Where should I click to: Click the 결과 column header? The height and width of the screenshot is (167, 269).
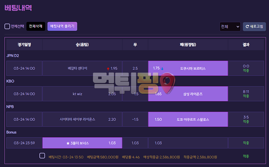point(246,45)
